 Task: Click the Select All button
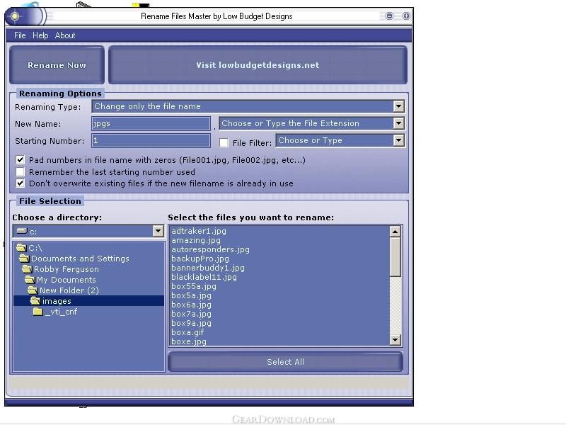285,362
